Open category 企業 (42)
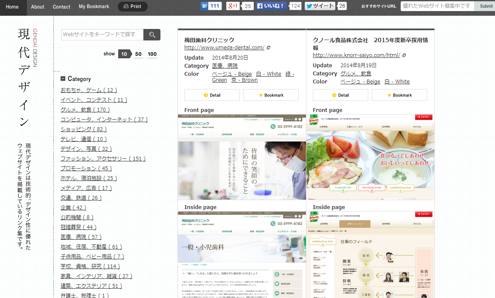495x298 pixels. pyautogui.click(x=73, y=208)
